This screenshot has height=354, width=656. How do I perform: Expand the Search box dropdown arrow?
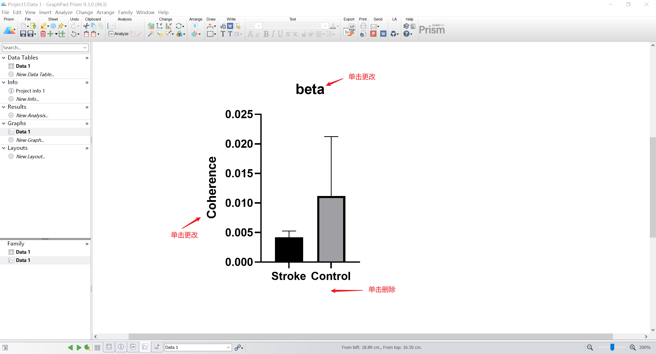[85, 47]
